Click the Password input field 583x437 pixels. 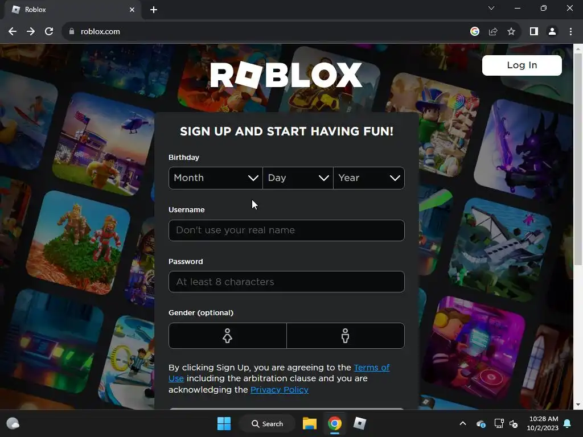(286, 282)
